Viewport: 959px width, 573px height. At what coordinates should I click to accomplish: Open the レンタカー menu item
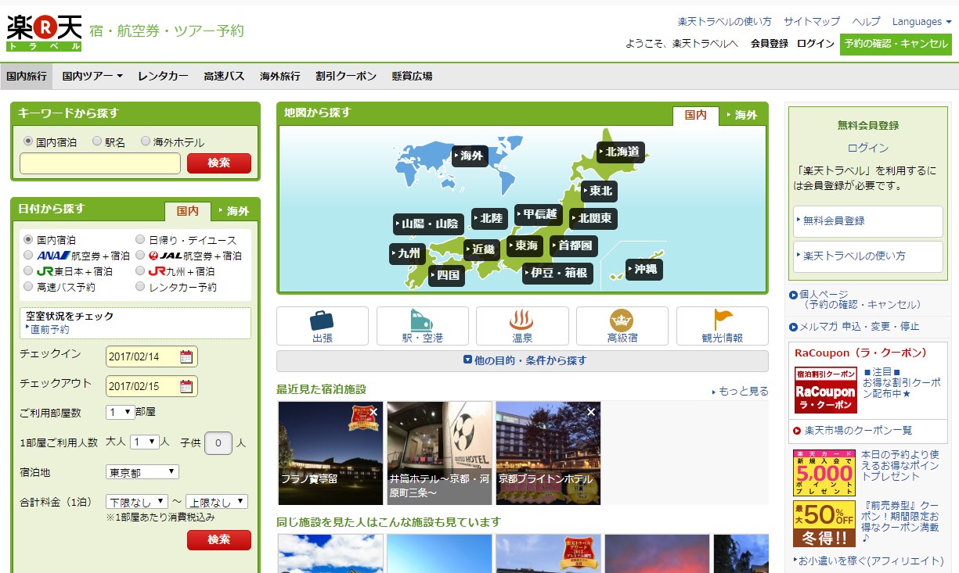click(163, 77)
